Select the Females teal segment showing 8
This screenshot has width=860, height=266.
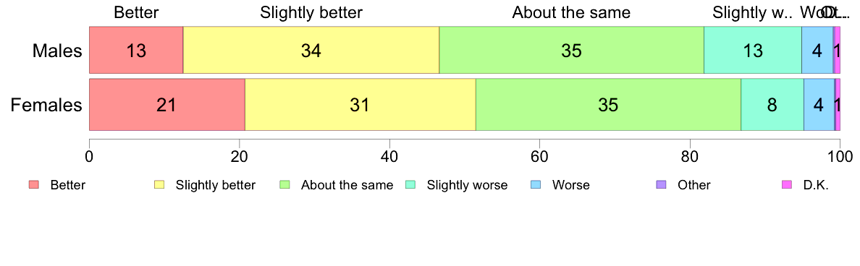coord(772,105)
